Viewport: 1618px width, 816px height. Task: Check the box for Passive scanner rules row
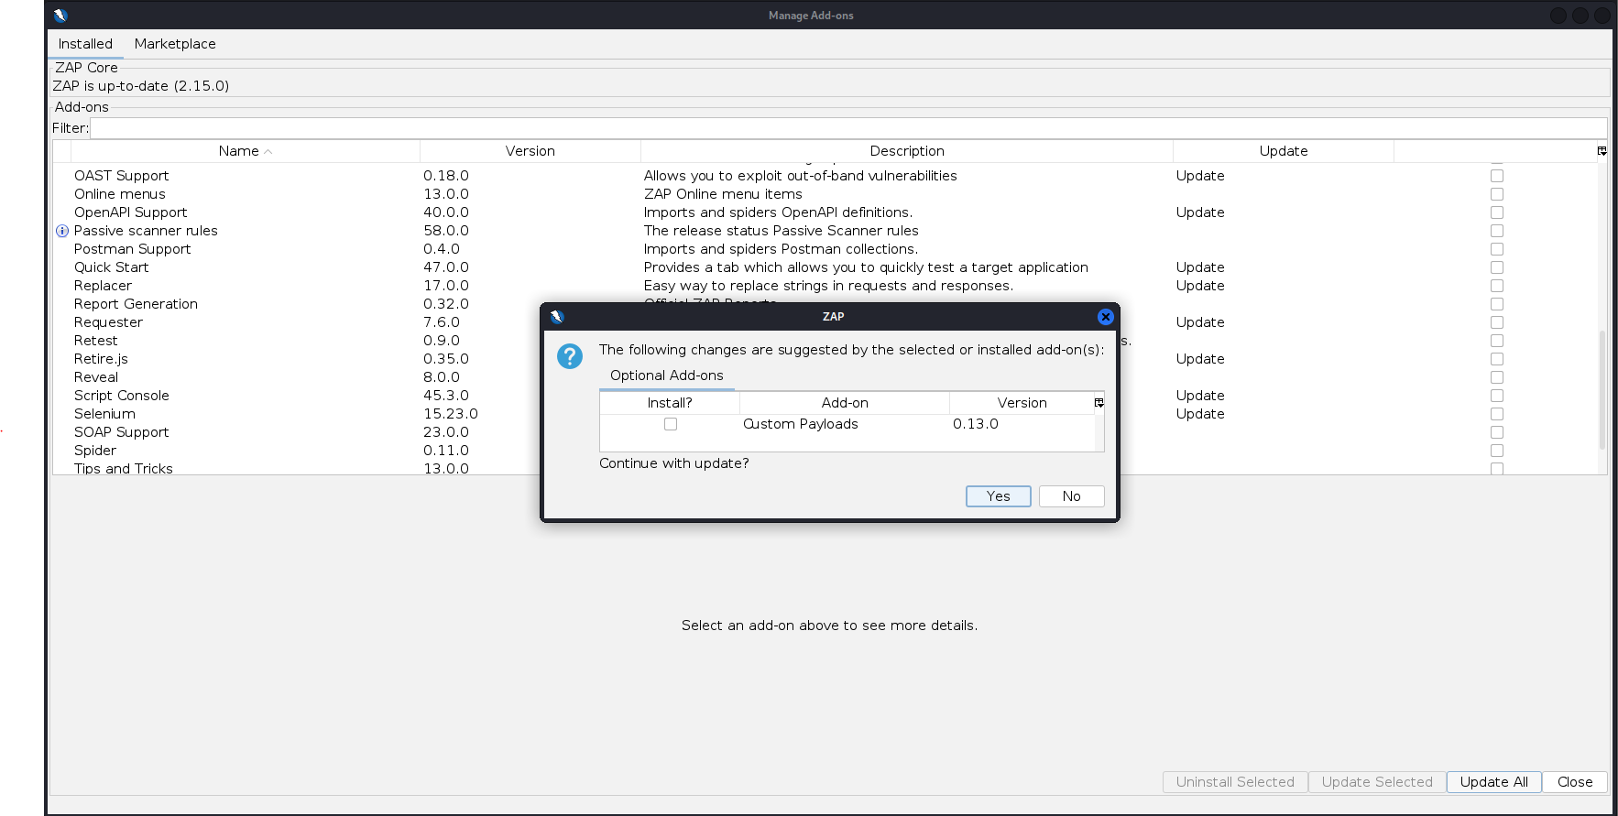pos(1497,231)
